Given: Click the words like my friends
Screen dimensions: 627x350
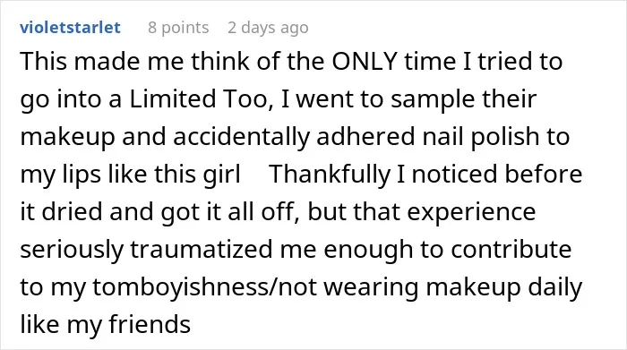Looking at the screenshot, I should (106, 324).
